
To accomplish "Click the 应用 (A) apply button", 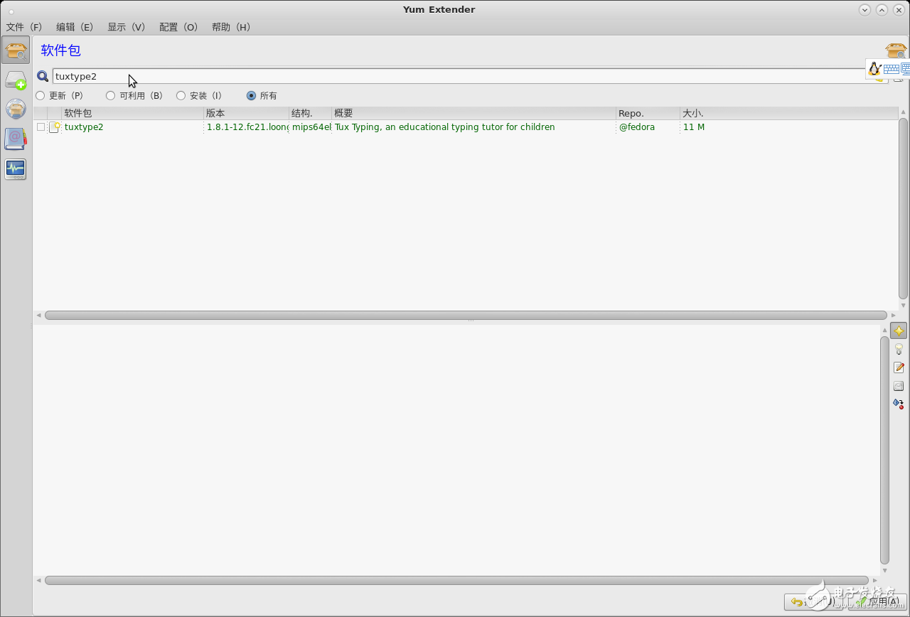I will [880, 601].
